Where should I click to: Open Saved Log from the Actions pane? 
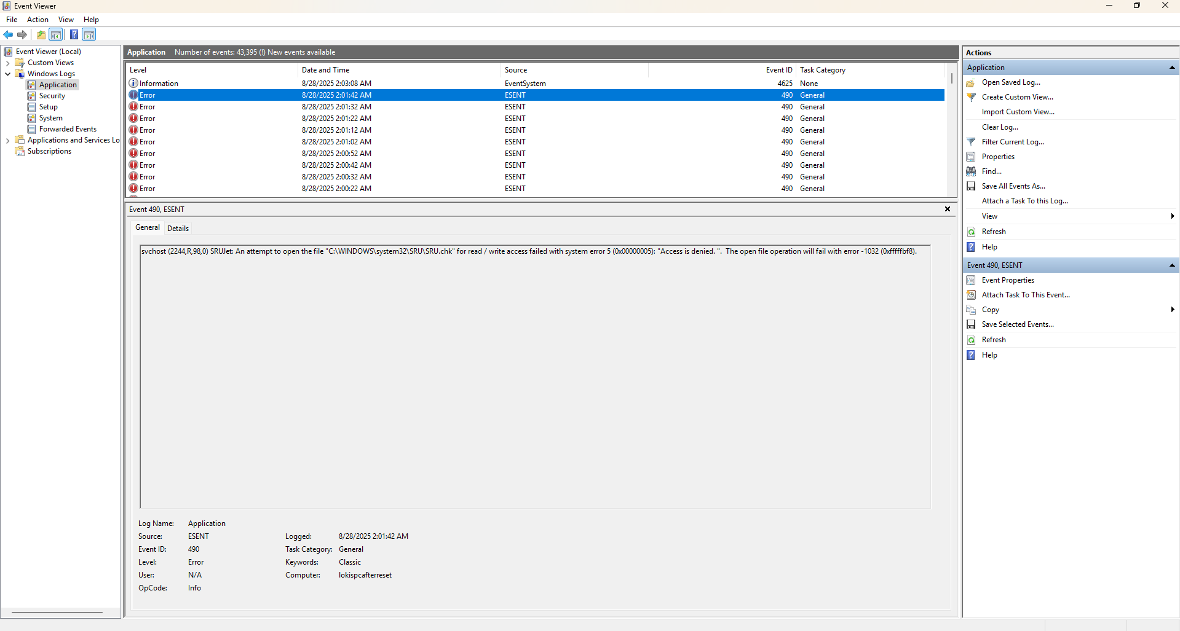click(1011, 82)
